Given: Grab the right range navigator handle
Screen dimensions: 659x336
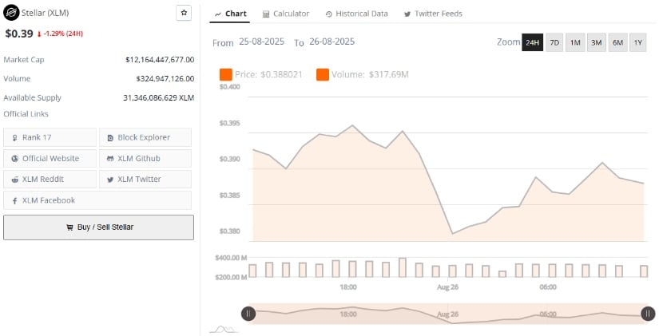Looking at the screenshot, I should pyautogui.click(x=648, y=314).
